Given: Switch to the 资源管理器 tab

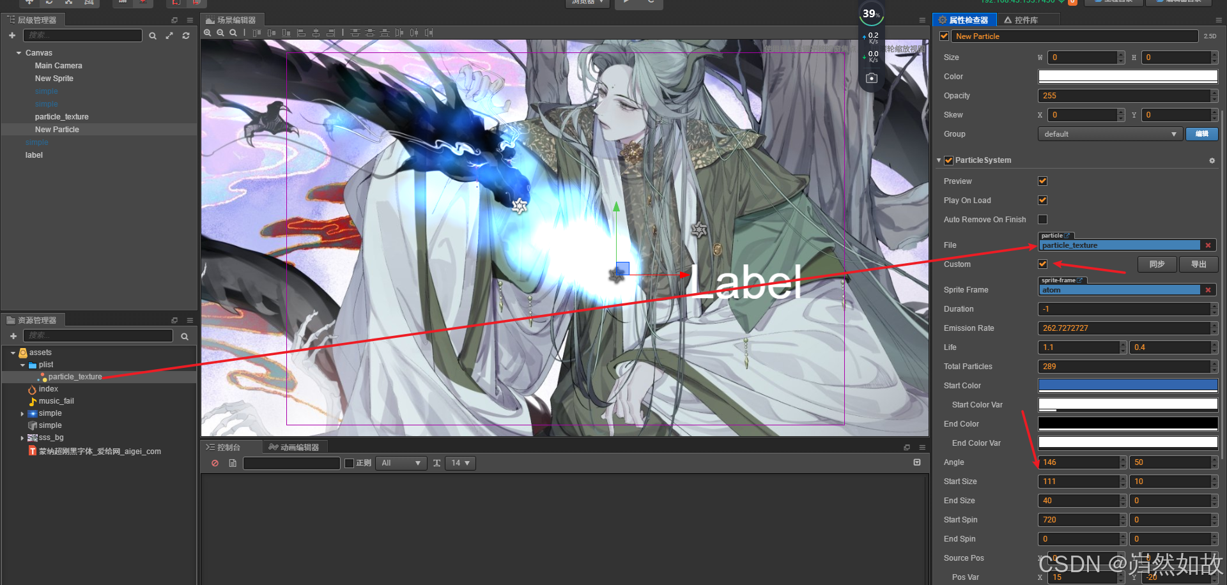Looking at the screenshot, I should tap(33, 321).
